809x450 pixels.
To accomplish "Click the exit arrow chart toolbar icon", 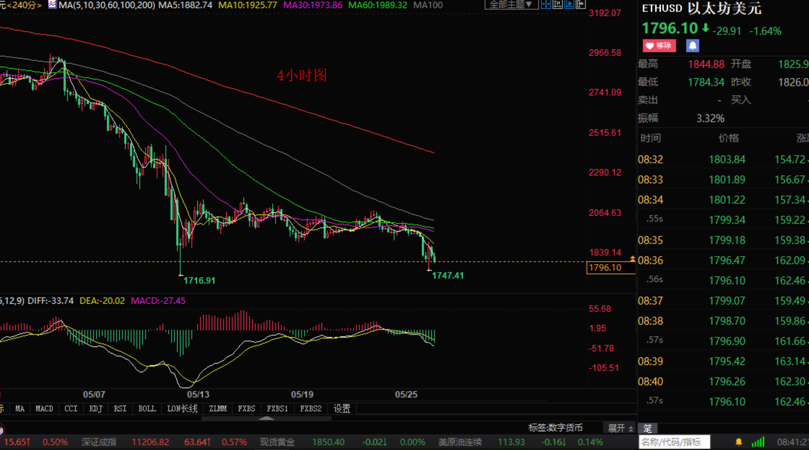I will [580, 4].
